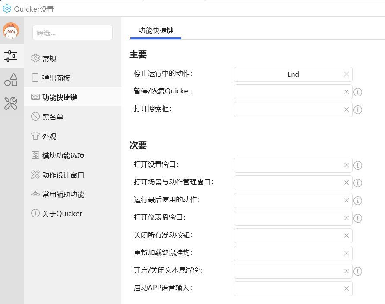Clear the 暂停/恢复Quicker hotkey
The height and width of the screenshot is (304, 385).
pyautogui.click(x=347, y=92)
